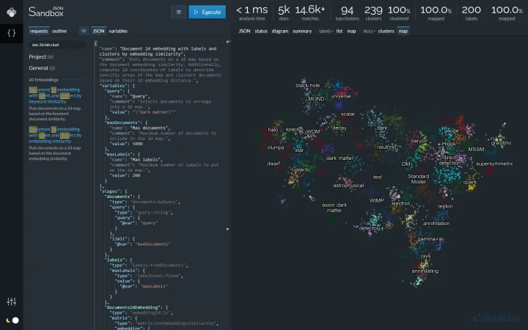Screen dimensions: 528x330
Task: Click the Carrot2 circles logo icon
Action: (x=12, y=12)
